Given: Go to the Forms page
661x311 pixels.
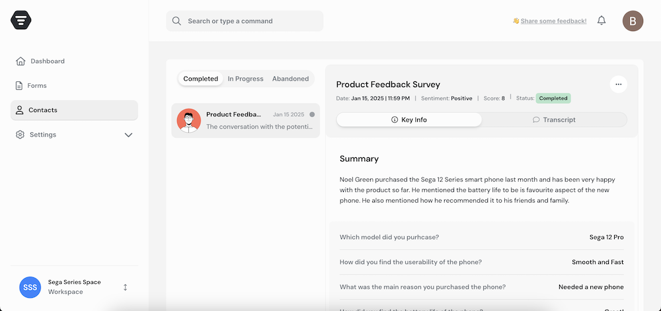Looking at the screenshot, I should 36,86.
